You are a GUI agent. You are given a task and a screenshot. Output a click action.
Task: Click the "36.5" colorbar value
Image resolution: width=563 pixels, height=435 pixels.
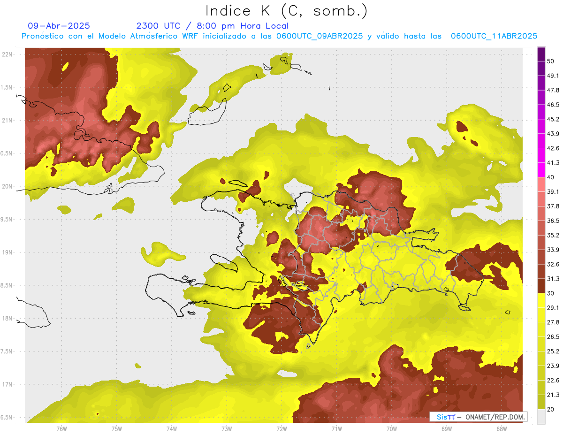click(x=553, y=221)
